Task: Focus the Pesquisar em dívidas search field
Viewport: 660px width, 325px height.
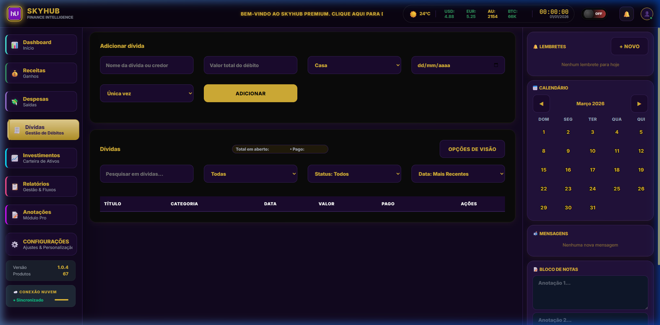Action: (x=146, y=174)
